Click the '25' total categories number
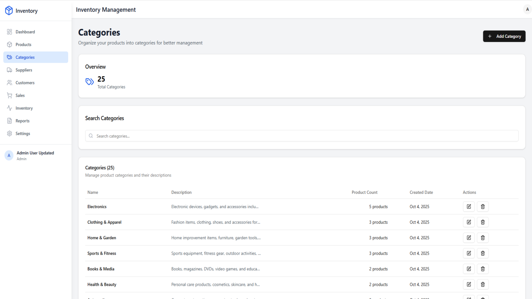Viewport: 532px width, 299px height. click(101, 79)
